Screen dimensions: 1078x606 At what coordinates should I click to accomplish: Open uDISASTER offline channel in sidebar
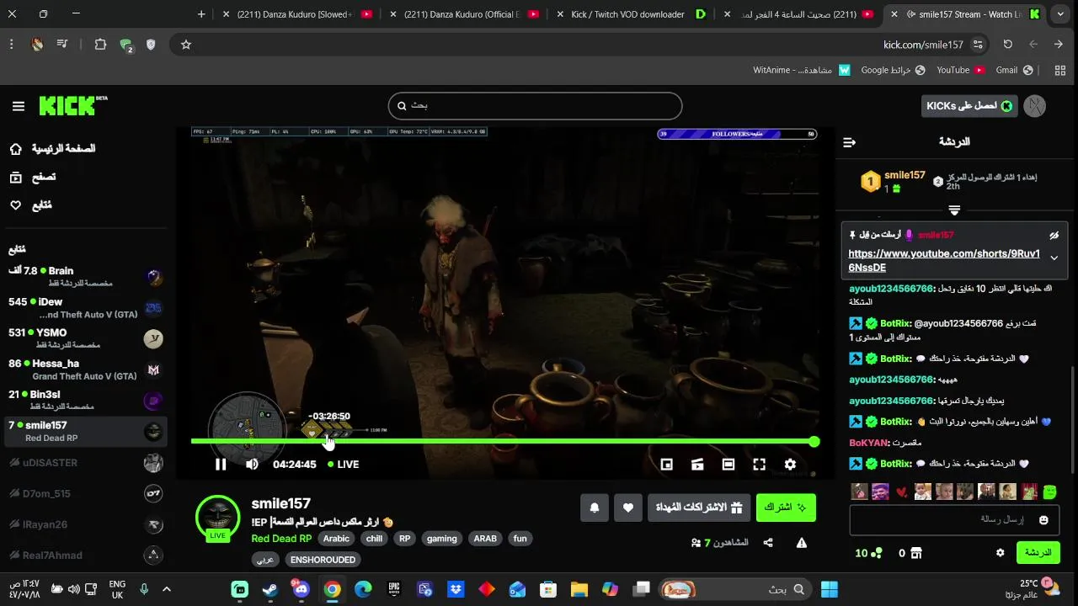[x=84, y=462]
